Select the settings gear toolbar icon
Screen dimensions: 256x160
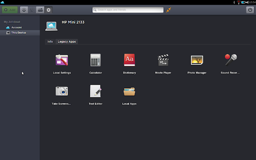(x=48, y=10)
